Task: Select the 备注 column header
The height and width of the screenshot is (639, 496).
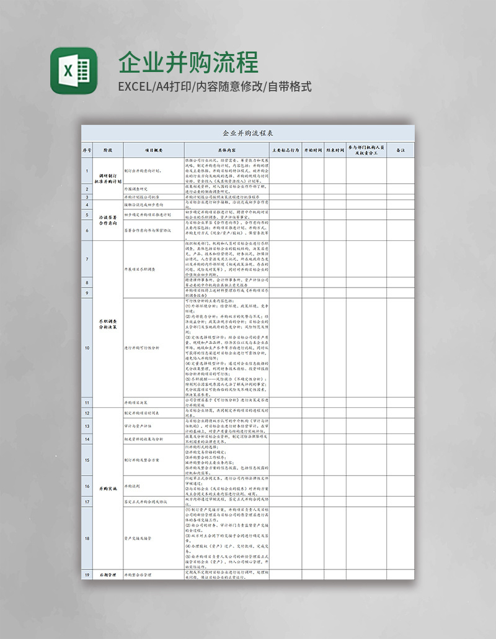Action: 401,150
